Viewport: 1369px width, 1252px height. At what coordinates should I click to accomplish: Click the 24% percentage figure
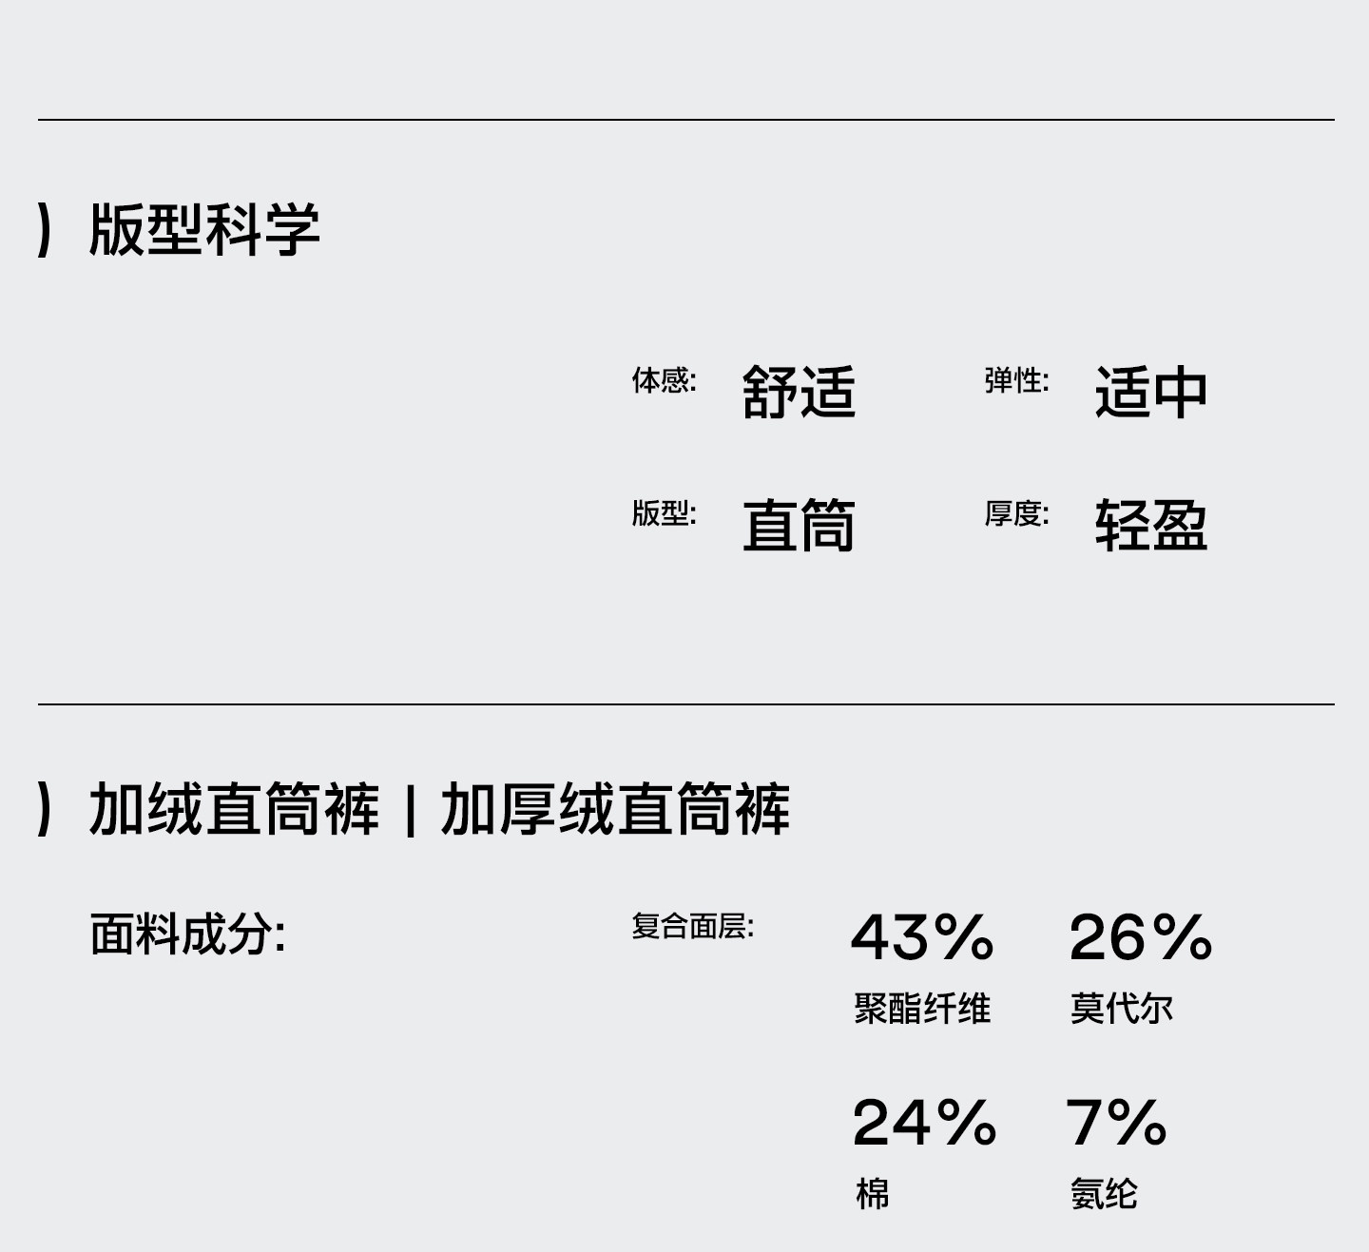(924, 1123)
